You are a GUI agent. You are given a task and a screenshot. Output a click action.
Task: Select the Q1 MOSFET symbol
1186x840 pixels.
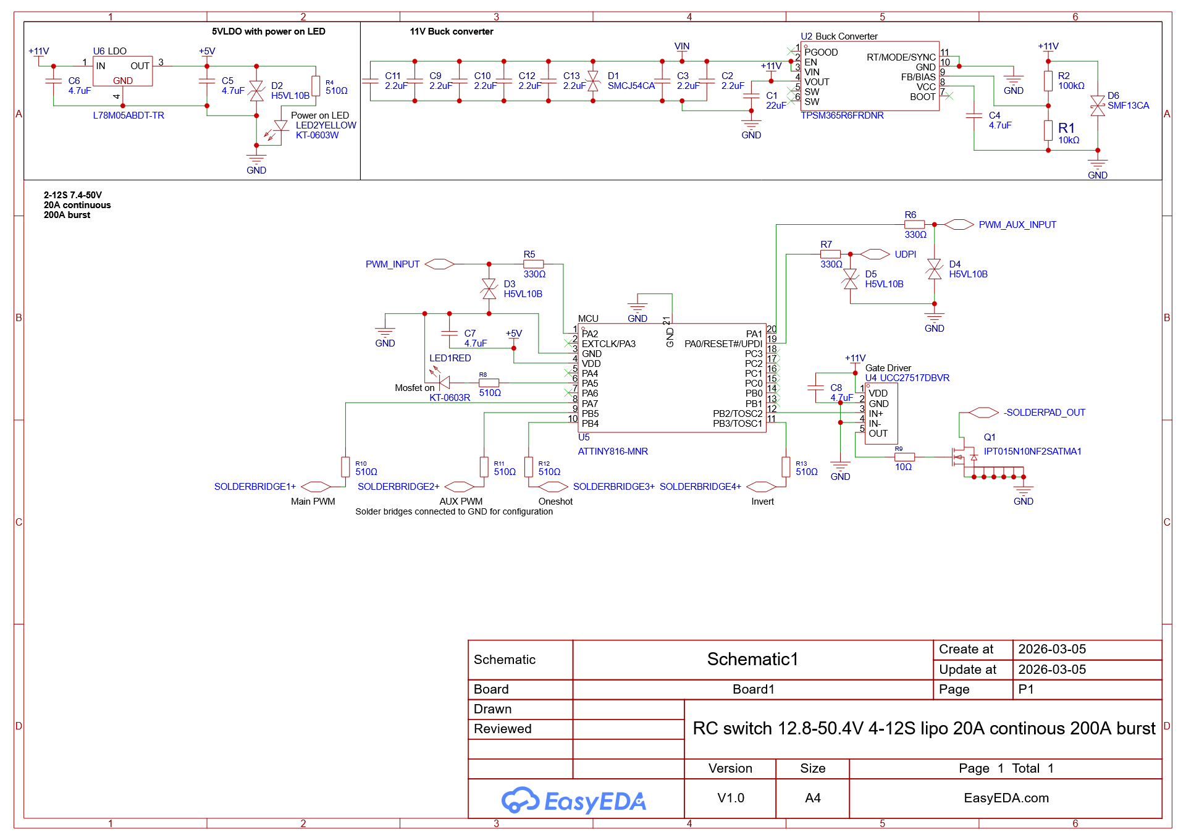[x=964, y=456]
